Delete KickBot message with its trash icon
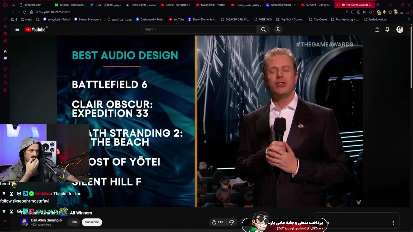413x232 pixels. [x=4, y=194]
